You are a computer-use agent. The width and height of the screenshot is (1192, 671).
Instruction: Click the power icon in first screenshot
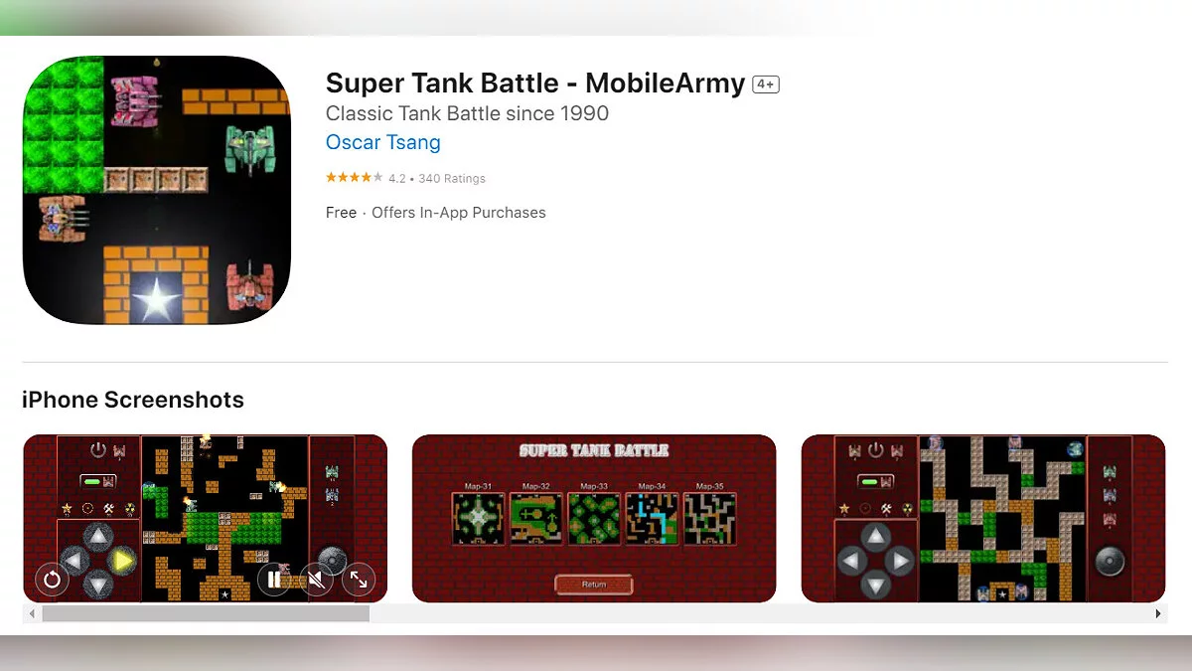97,449
